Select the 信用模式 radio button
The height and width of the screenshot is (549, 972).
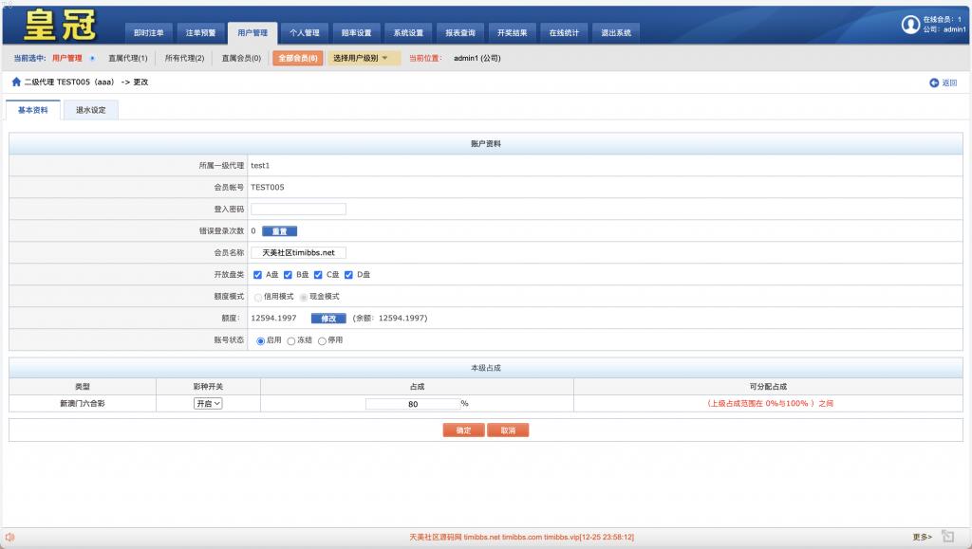[258, 297]
